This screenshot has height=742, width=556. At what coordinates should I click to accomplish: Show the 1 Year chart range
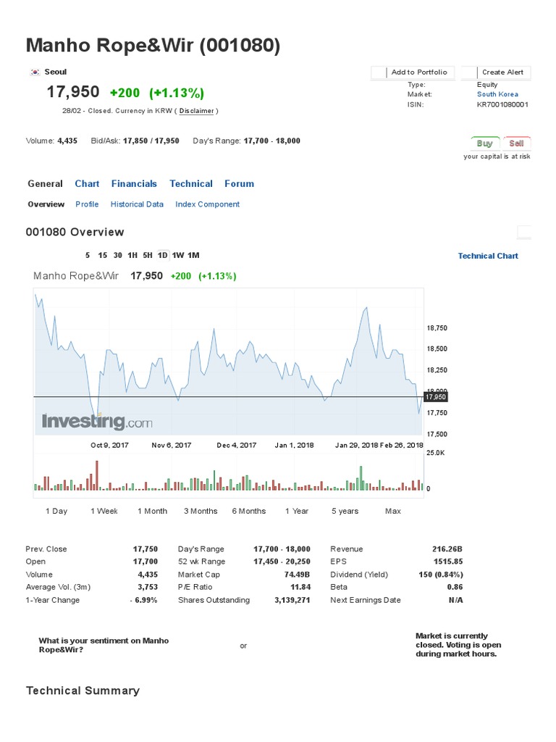pyautogui.click(x=297, y=511)
